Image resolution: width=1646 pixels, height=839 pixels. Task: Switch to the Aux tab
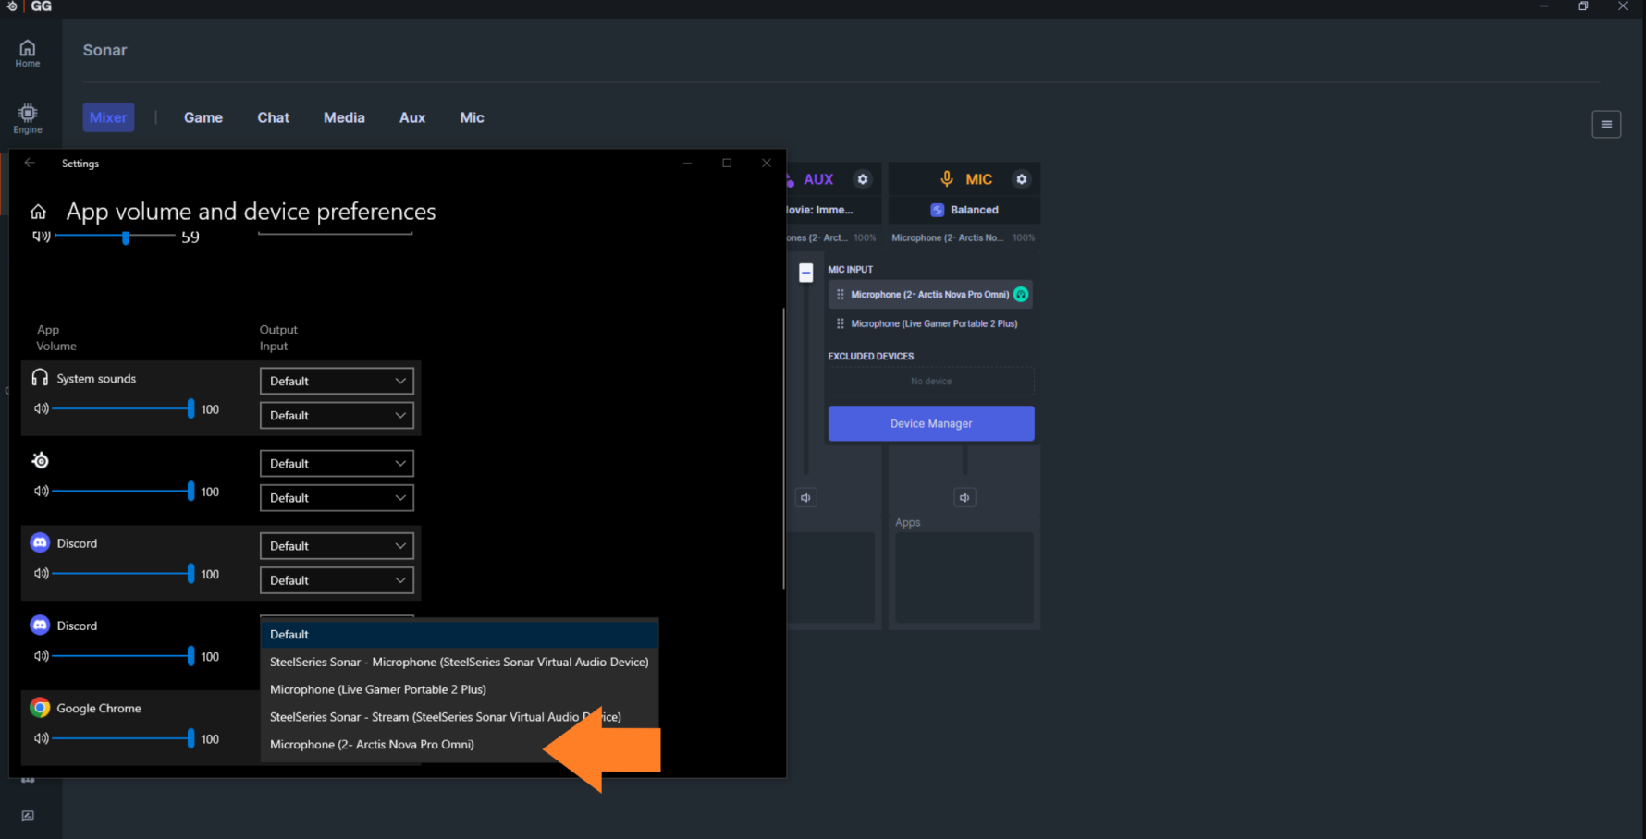(x=412, y=117)
